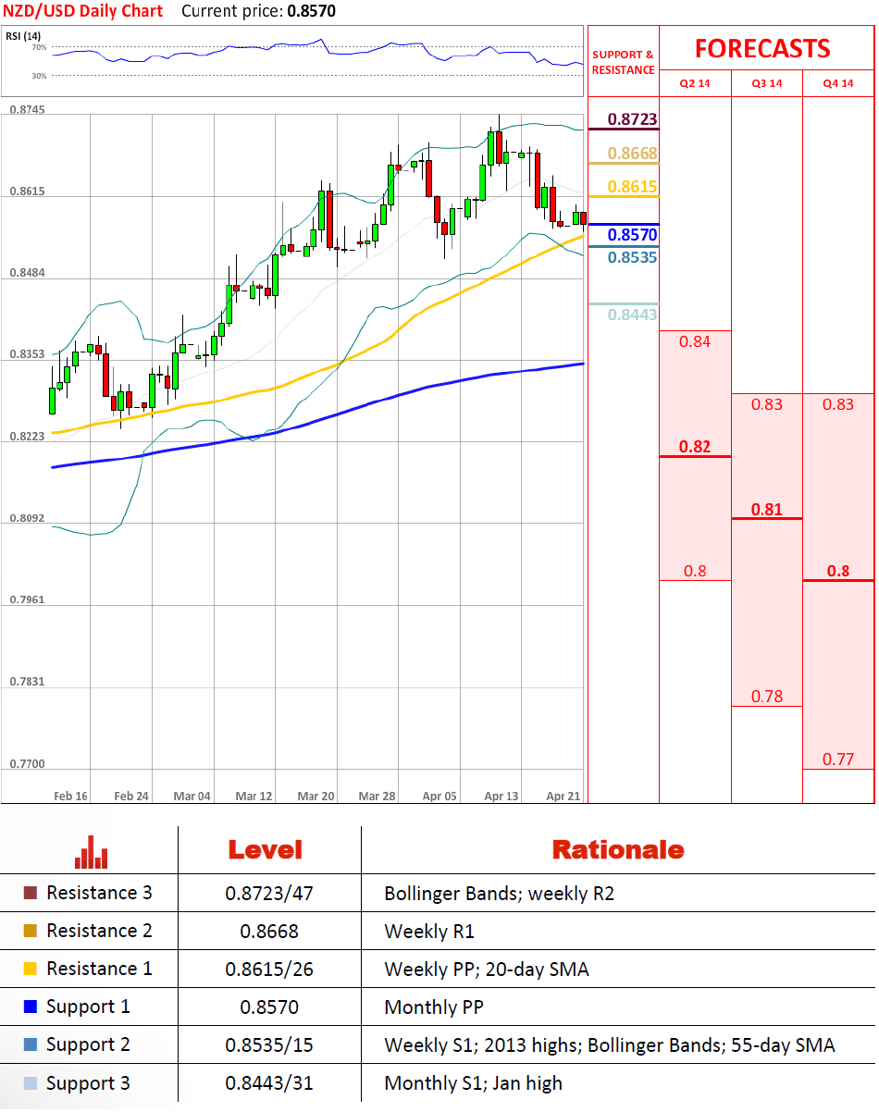Click the 0.8723 resistance level label

(632, 119)
